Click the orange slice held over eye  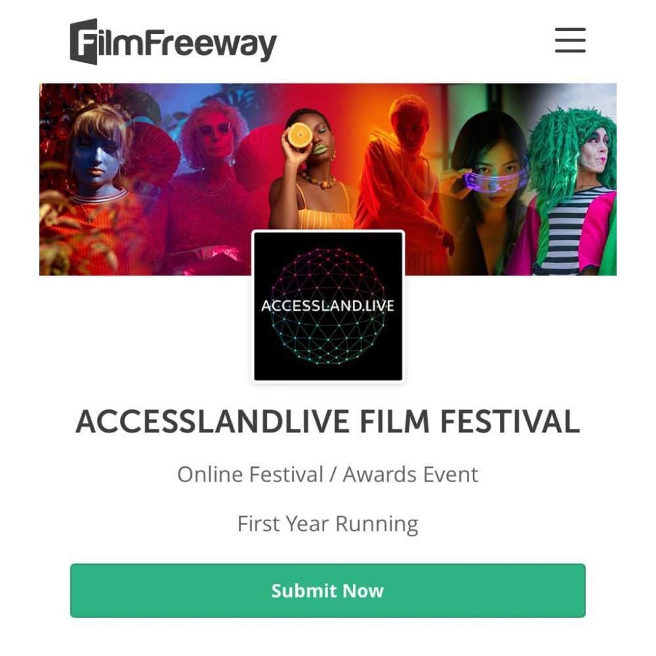pyautogui.click(x=300, y=134)
